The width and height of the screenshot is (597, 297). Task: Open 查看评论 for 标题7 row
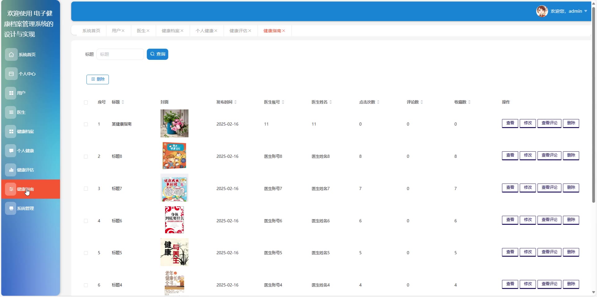549,188
